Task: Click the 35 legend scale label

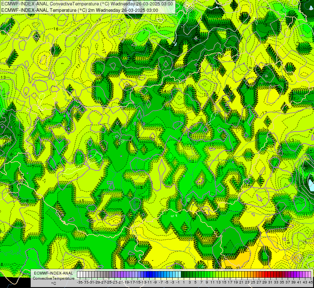Action: coord(282,282)
